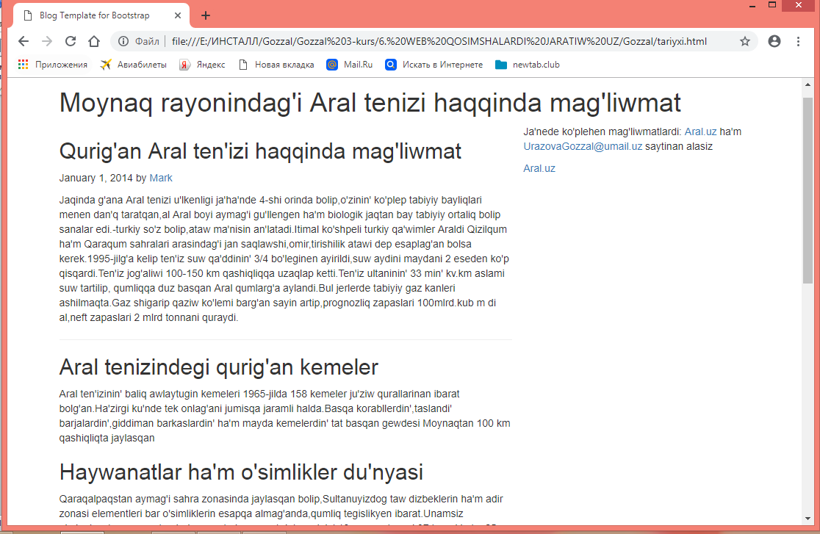Click heading Qurig'an Aral ten'izi haqqinda mag'liwmat
Image resolution: width=820 pixels, height=534 pixels.
pyautogui.click(x=260, y=151)
